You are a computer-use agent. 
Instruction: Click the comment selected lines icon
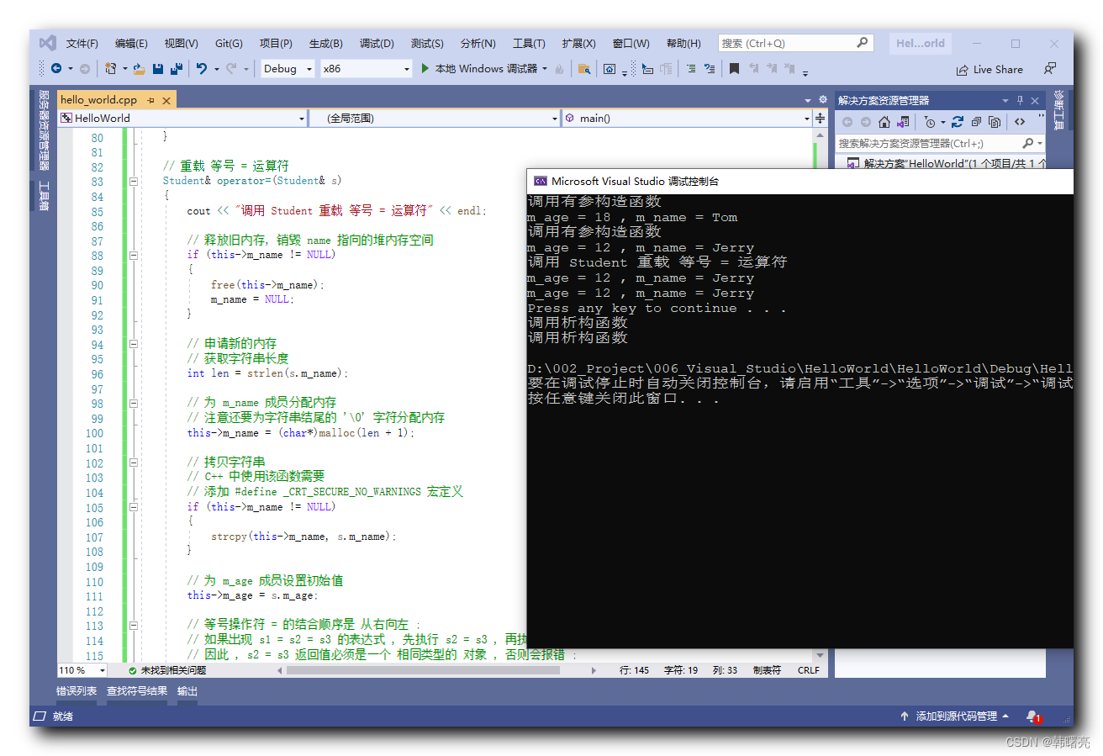point(691,69)
